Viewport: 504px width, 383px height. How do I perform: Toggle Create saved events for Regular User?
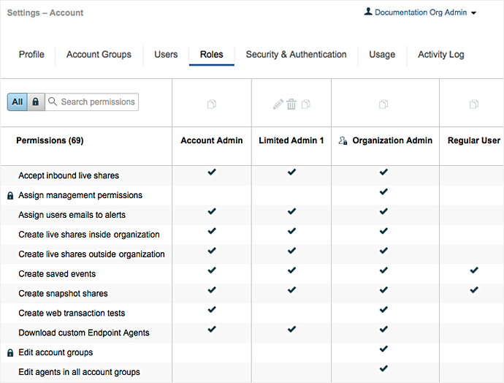[474, 271]
